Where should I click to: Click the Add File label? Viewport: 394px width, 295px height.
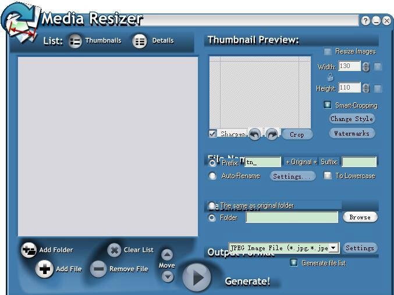click(x=69, y=269)
